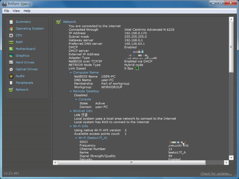Open the Peripherals section
Screen dimensions: 239x179
(x=24, y=83)
